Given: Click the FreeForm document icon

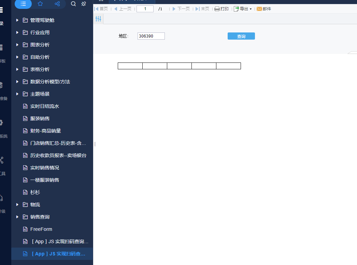Looking at the screenshot, I should pyautogui.click(x=25, y=229).
